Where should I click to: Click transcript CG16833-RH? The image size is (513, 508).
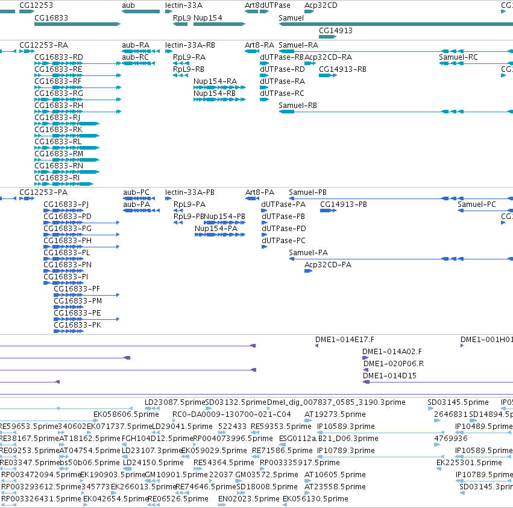pyautogui.click(x=59, y=106)
